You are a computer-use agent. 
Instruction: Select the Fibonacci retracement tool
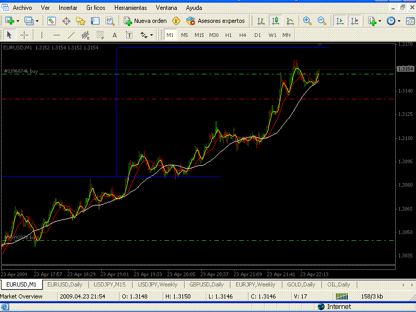coord(100,35)
